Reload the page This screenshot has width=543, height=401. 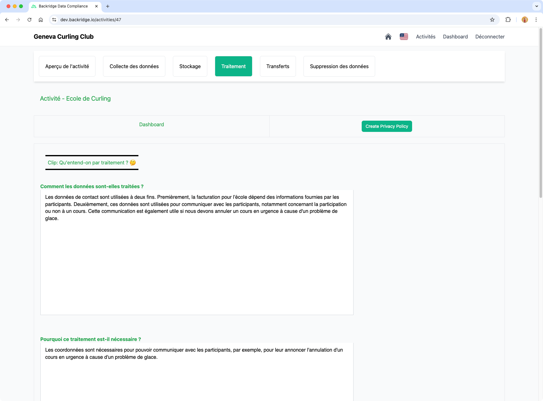pos(29,19)
